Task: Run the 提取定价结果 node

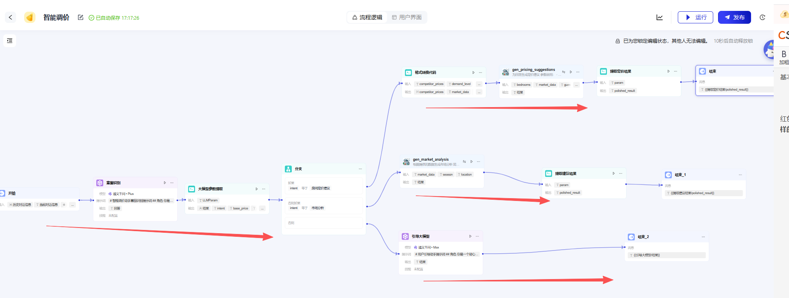Action: pyautogui.click(x=669, y=71)
